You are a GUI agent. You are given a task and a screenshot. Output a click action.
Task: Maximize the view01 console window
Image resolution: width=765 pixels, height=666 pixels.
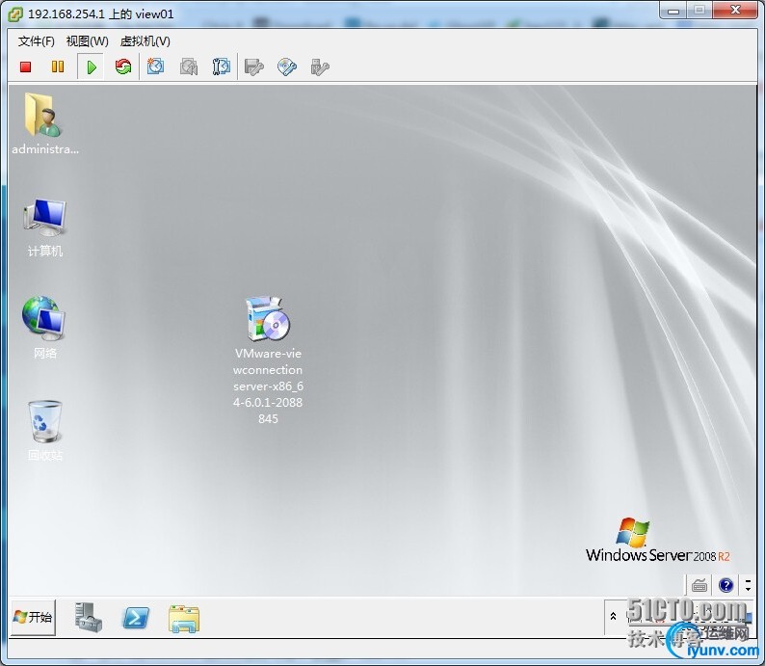pyautogui.click(x=699, y=10)
